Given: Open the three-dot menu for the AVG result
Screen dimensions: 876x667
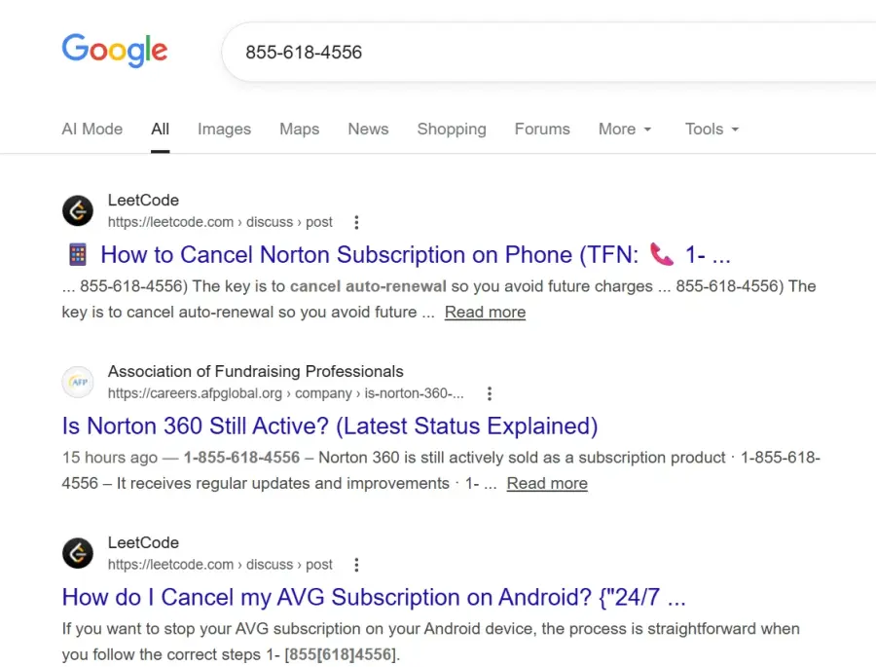Looking at the screenshot, I should tap(356, 565).
